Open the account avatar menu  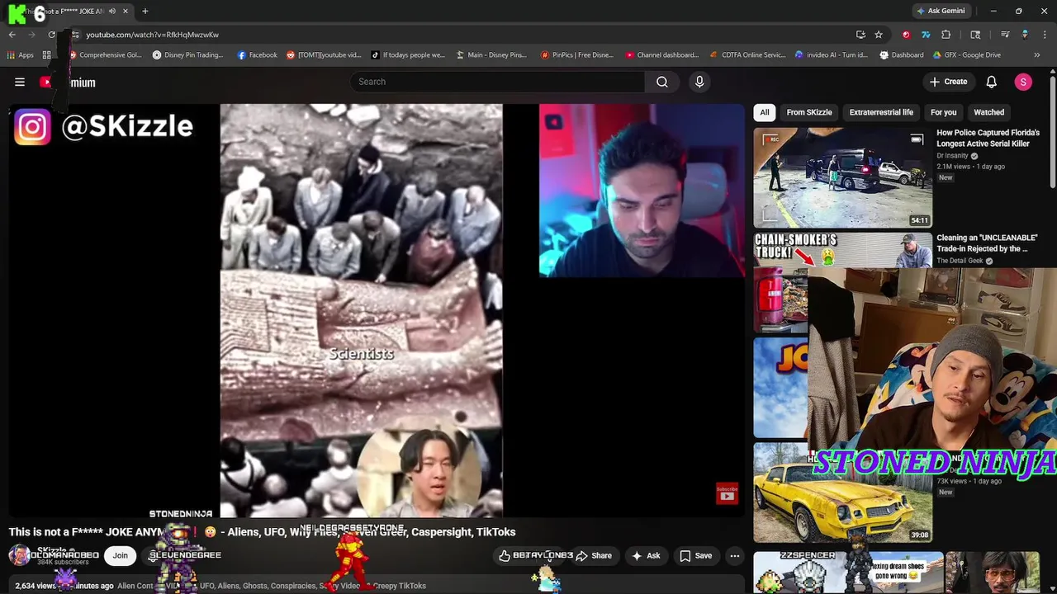point(1023,82)
